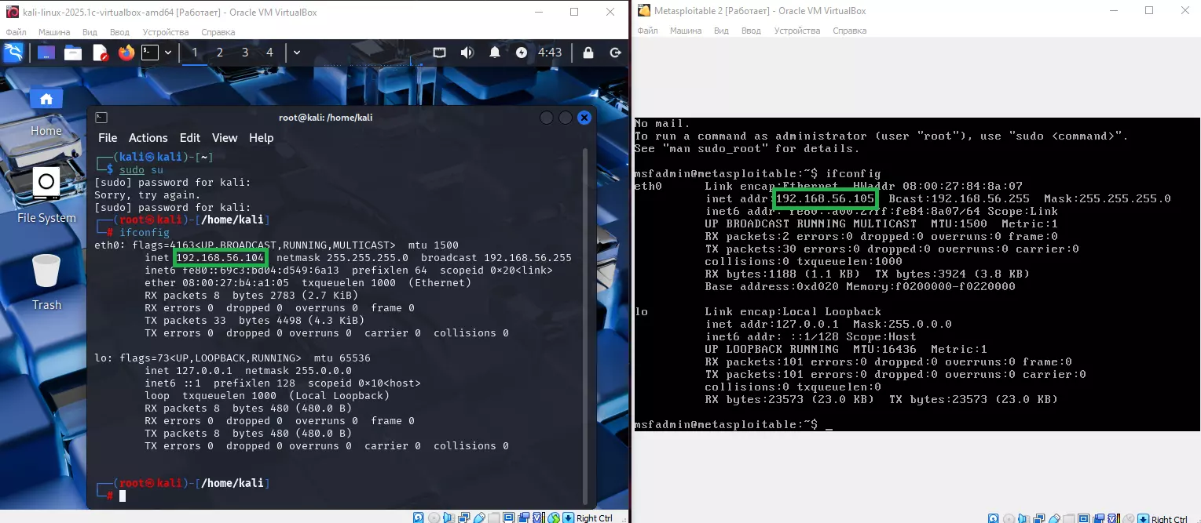Open Файл menu in Metasploitable window
The height and width of the screenshot is (523, 1201).
(647, 31)
